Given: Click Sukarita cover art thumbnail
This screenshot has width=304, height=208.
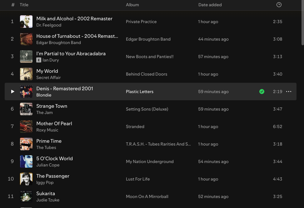Looking at the screenshot, I should (x=26, y=196).
